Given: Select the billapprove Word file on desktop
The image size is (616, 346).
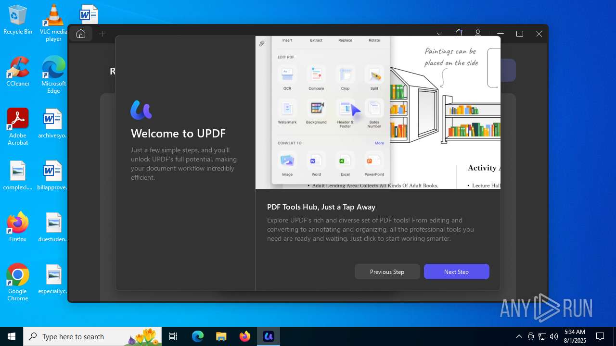Looking at the screenshot, I should click(53, 176).
